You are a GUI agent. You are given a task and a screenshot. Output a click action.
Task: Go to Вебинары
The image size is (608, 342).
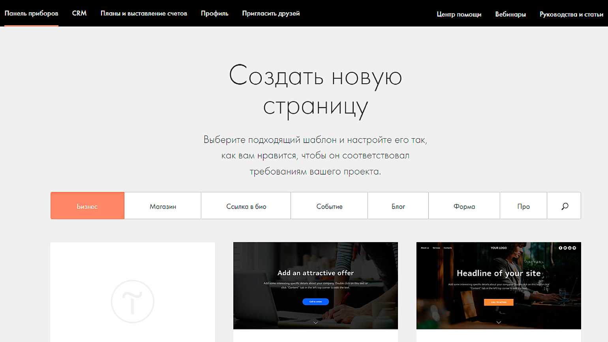click(x=510, y=14)
